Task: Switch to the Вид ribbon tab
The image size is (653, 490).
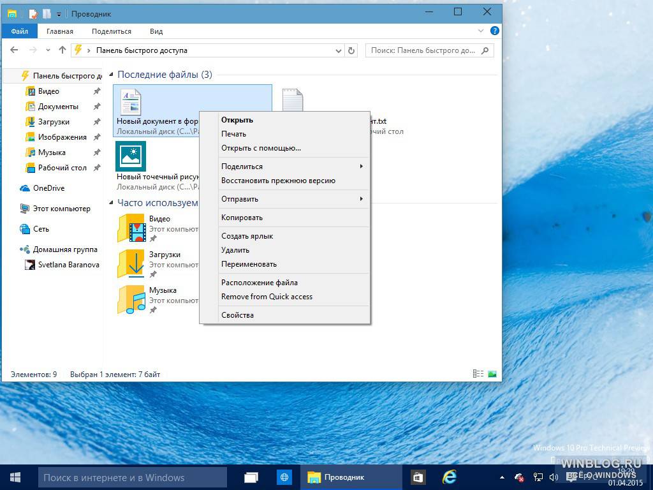Action: (x=156, y=31)
